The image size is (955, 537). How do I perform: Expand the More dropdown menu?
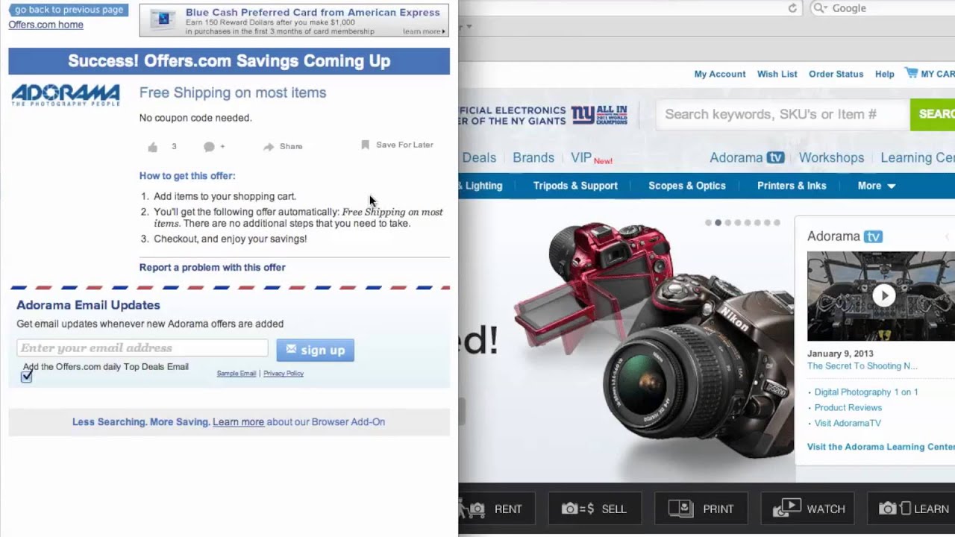coord(876,186)
